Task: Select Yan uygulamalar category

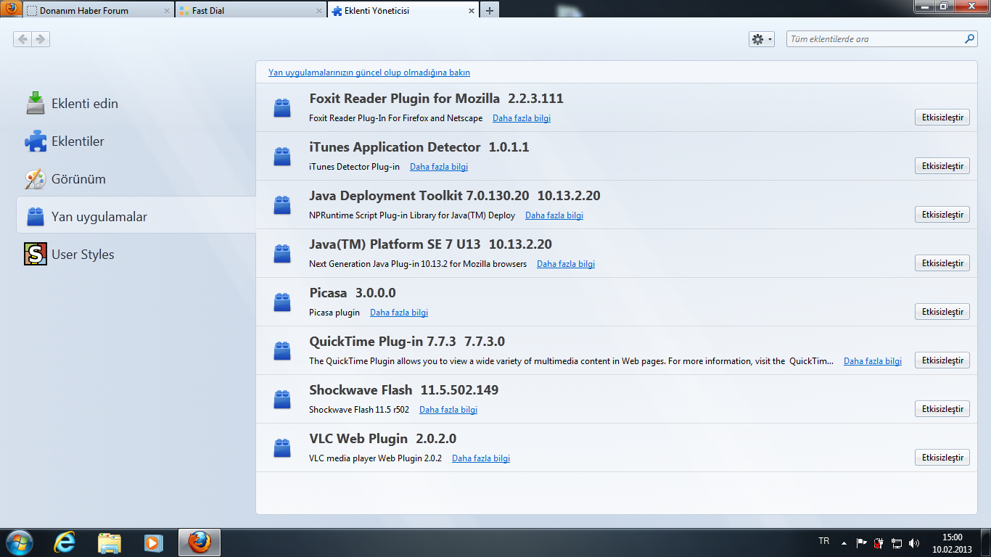Action: pos(136,216)
